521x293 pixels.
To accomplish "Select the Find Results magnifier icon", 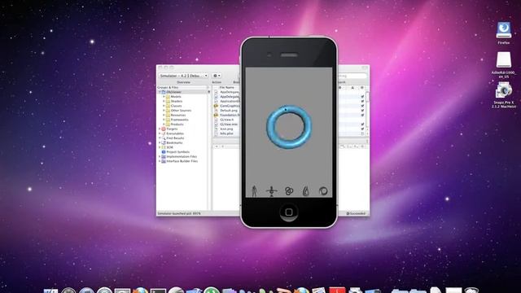I will (164, 138).
